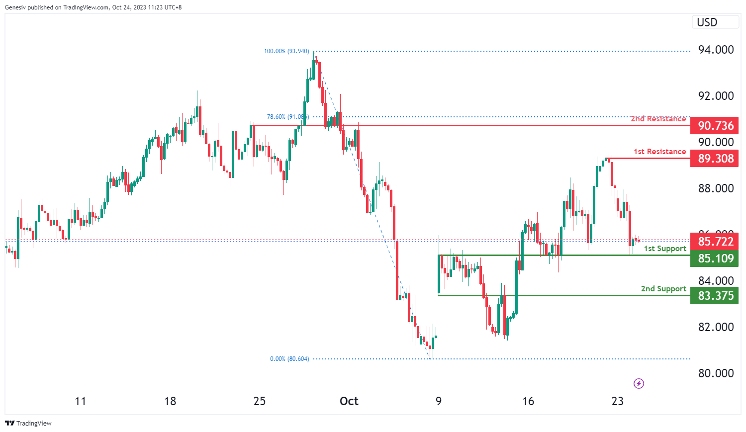
Task: Select the 2nd Resistance text label
Action: [x=658, y=119]
